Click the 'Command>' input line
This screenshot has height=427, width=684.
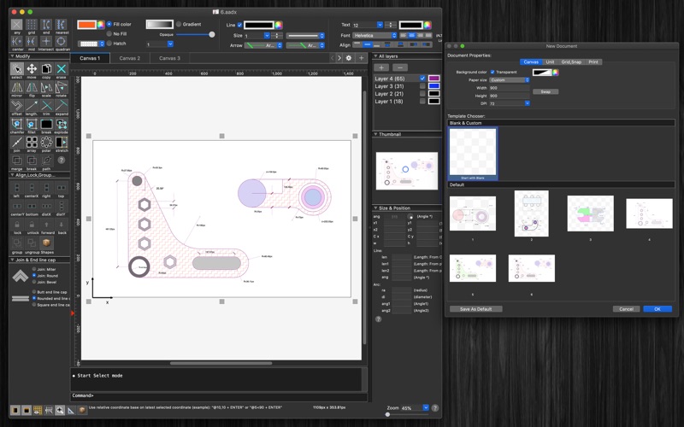[218, 395]
